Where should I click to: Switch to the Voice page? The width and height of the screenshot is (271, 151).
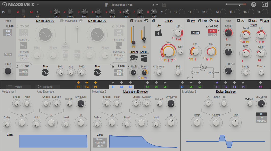coord(18,87)
